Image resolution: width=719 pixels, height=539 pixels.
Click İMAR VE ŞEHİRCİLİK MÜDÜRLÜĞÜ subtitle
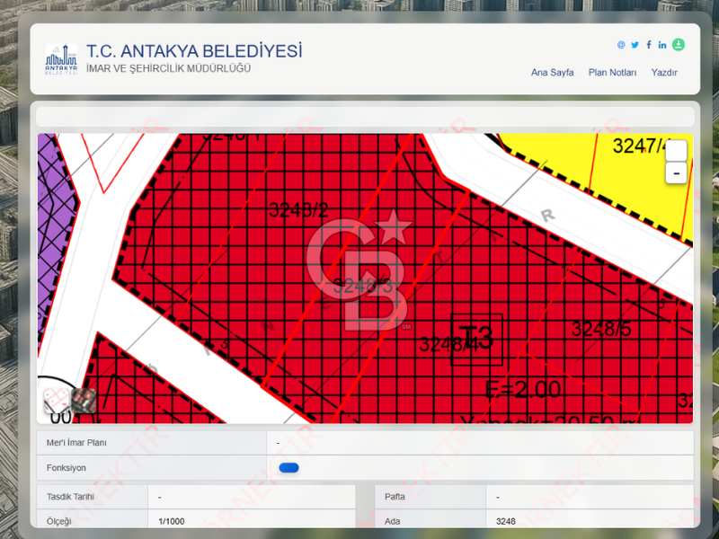coord(169,69)
